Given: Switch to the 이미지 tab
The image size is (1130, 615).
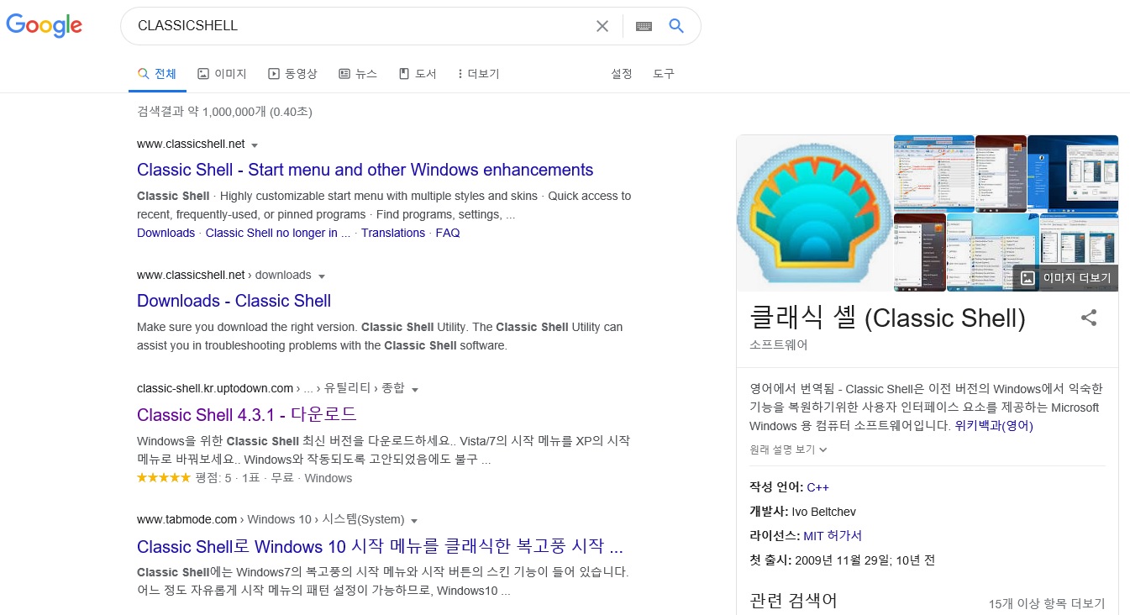Looking at the screenshot, I should 222,74.
